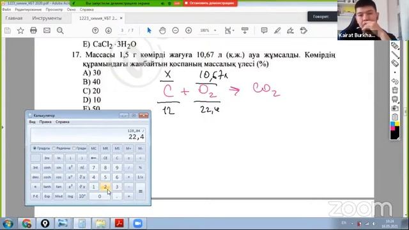
Task: Open the Окно menu in Acrobat
Action: (x=71, y=10)
